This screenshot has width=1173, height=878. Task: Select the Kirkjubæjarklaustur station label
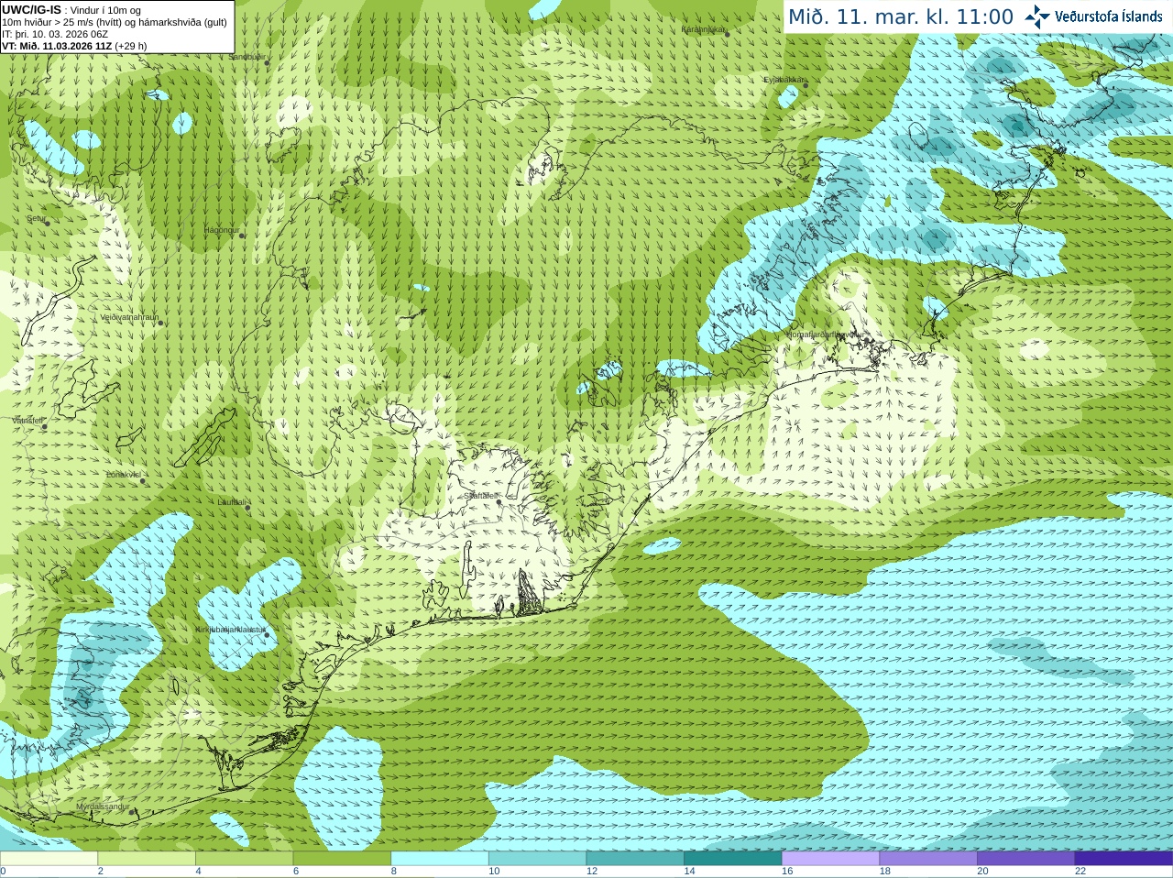(x=230, y=630)
